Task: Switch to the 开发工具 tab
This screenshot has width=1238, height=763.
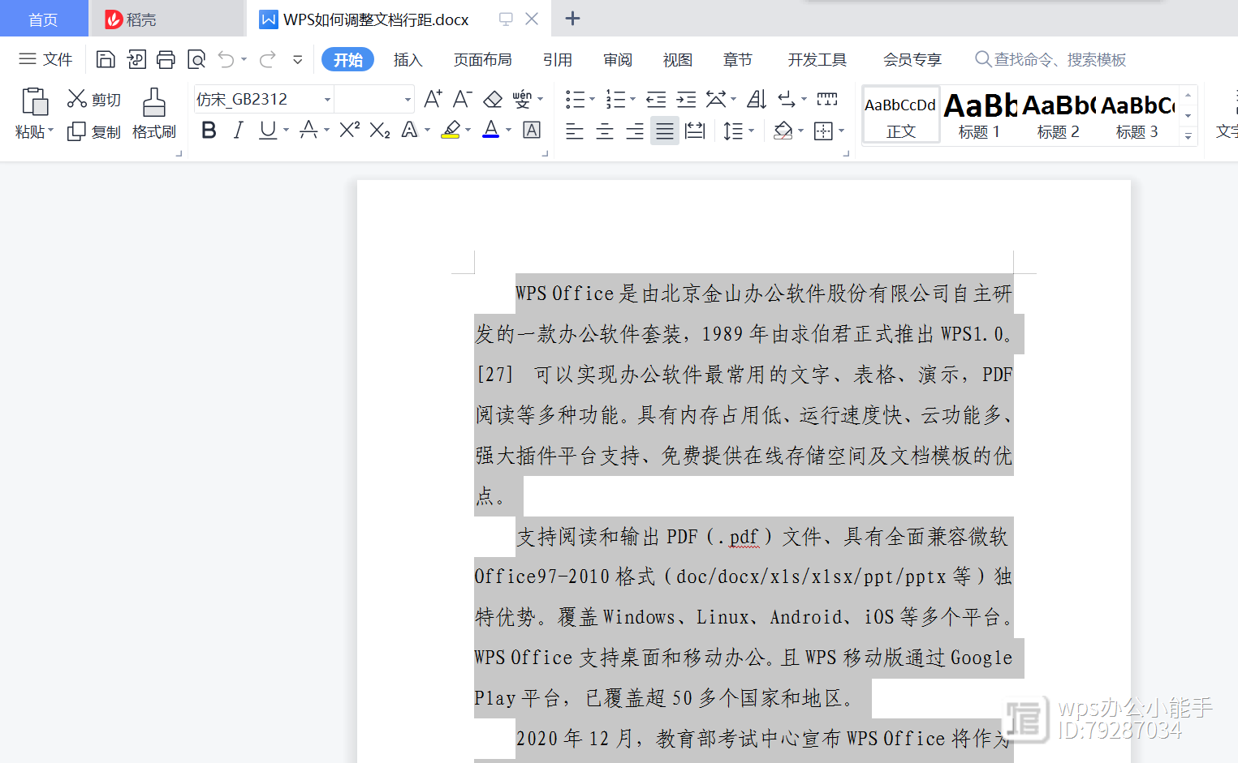Action: pyautogui.click(x=817, y=59)
